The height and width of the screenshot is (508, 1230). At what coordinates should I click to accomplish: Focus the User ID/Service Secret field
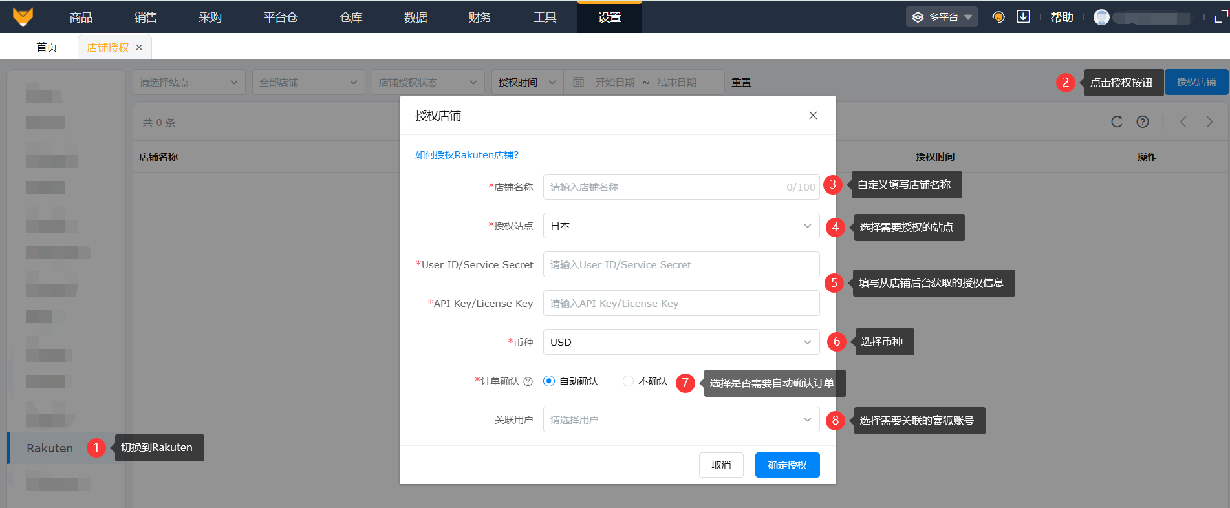[682, 264]
